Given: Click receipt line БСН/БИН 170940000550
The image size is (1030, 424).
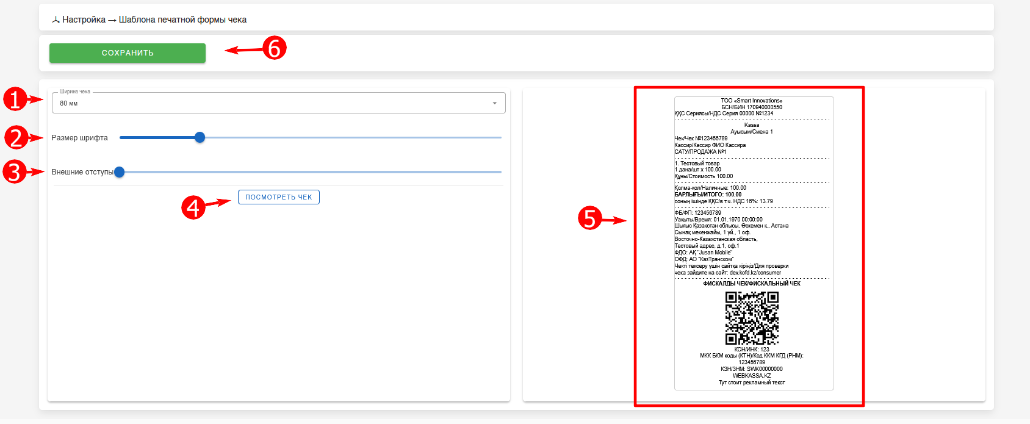Looking at the screenshot, I should point(752,107).
